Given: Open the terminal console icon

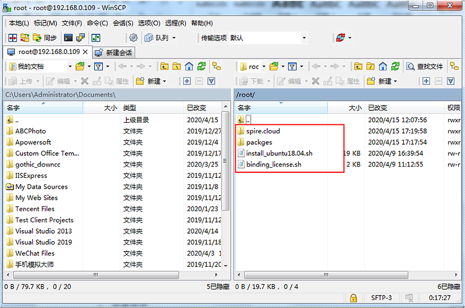Looking at the screenshot, I should [68, 38].
